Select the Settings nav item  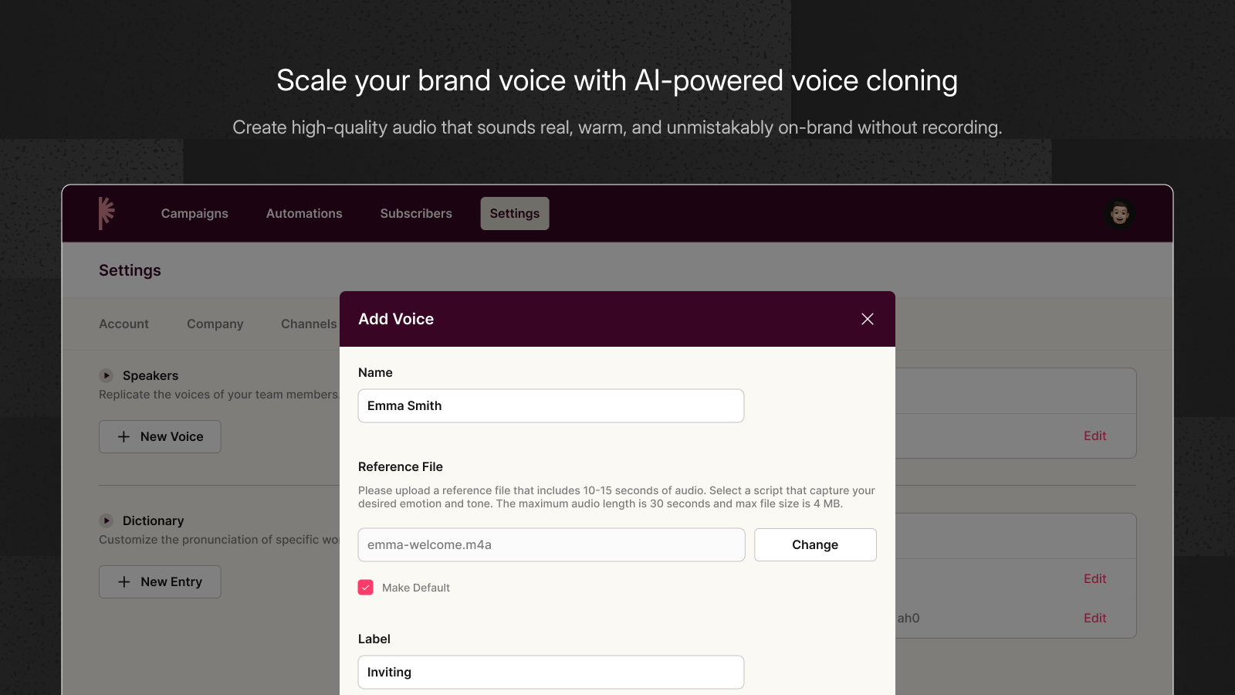coord(515,213)
